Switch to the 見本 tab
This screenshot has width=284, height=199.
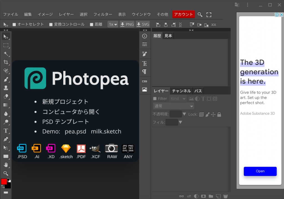pos(168,36)
